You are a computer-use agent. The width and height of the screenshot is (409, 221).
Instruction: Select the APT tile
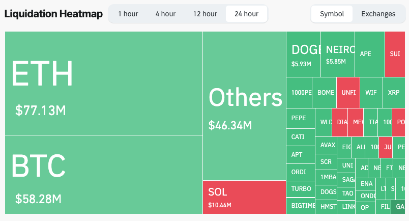[301, 155]
